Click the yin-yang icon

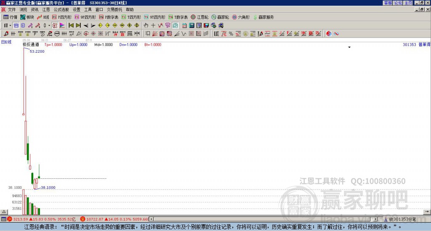(329, 34)
